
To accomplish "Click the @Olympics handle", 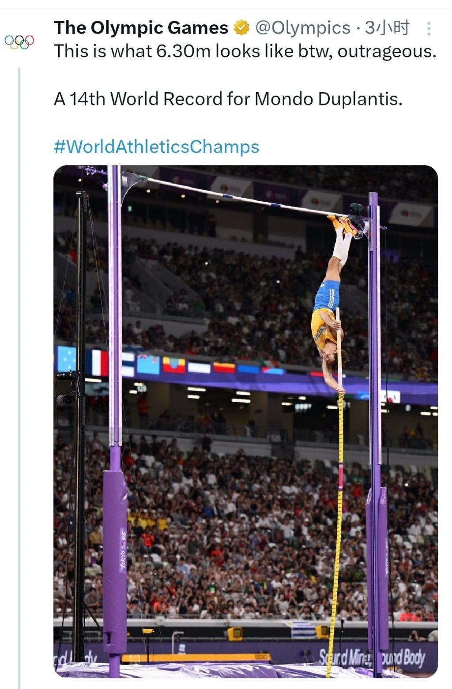I will [x=302, y=28].
